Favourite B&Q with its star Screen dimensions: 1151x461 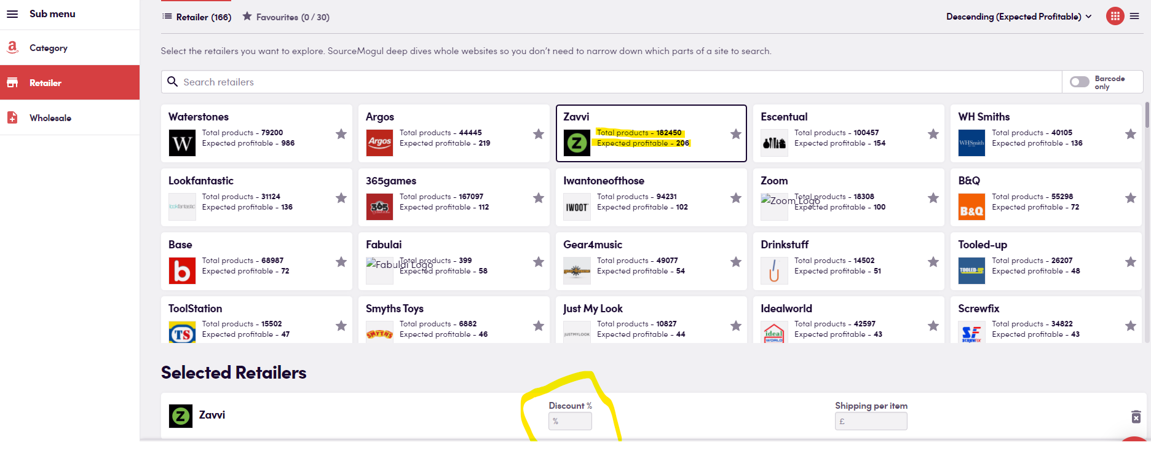pyautogui.click(x=1131, y=198)
